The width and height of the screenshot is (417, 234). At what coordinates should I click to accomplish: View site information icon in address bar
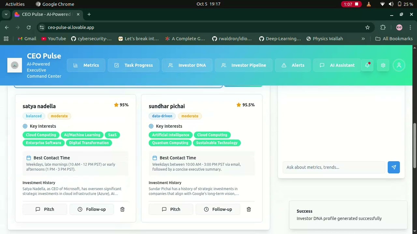42,27
